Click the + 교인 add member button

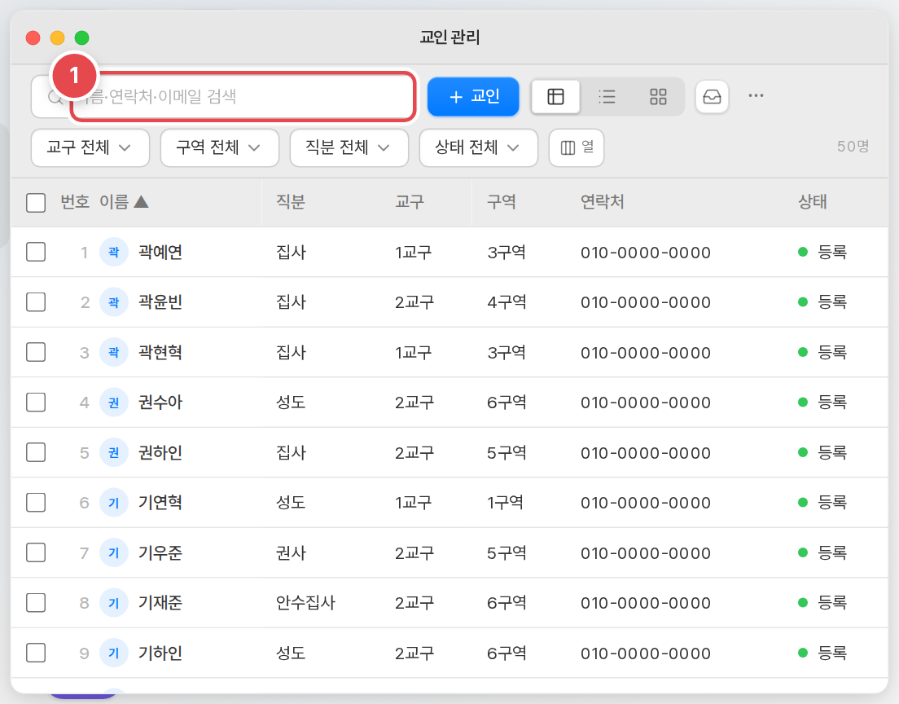click(473, 96)
